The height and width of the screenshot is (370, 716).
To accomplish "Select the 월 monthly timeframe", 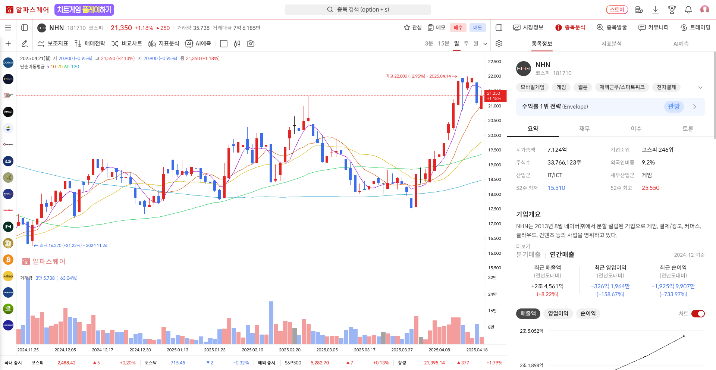I will 476,44.
